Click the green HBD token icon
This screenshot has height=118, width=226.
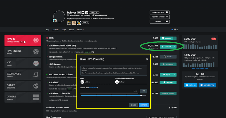tap(47, 74)
